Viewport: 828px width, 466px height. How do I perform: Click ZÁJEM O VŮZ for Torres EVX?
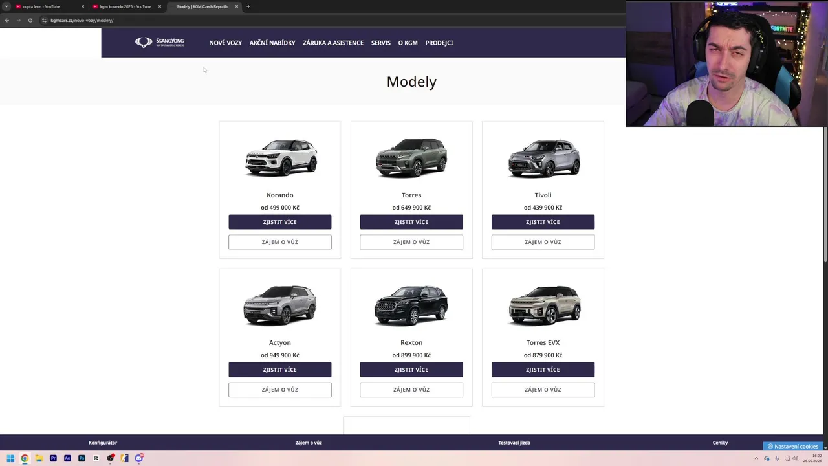pos(543,390)
